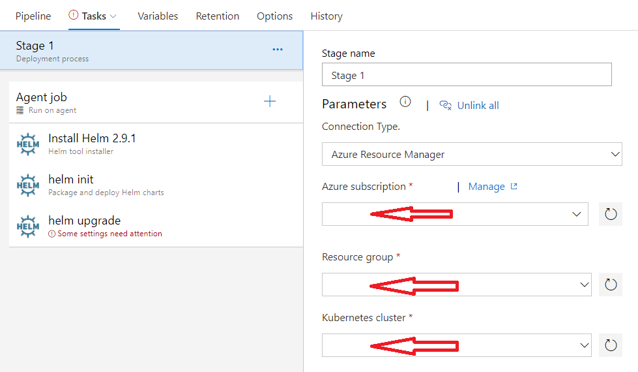Click the Helm icon beside helm upgrade
Viewport: 638px width, 372px height.
pos(28,226)
